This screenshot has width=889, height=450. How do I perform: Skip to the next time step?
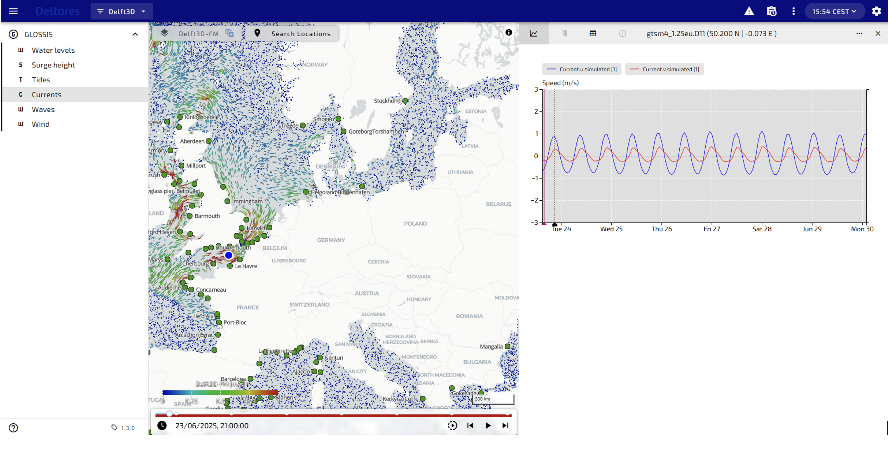505,425
